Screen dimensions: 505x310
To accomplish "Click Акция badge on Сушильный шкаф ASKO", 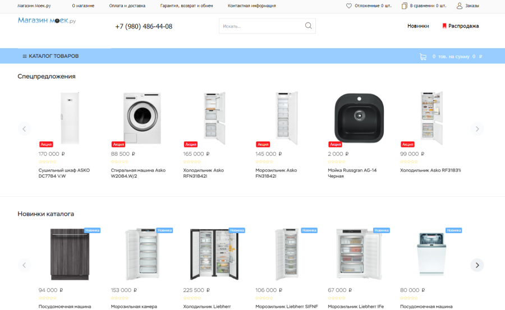I will pyautogui.click(x=46, y=145).
